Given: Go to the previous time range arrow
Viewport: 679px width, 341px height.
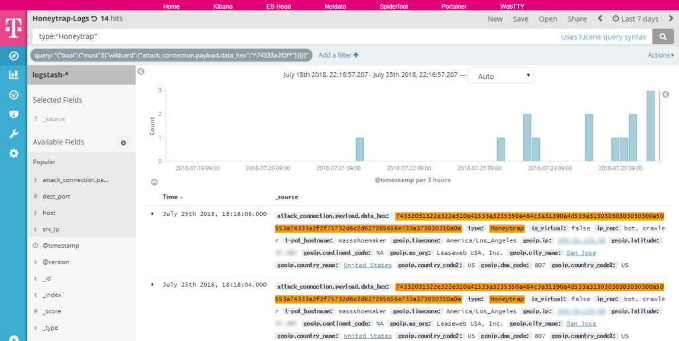Looking at the screenshot, I should pos(599,19).
